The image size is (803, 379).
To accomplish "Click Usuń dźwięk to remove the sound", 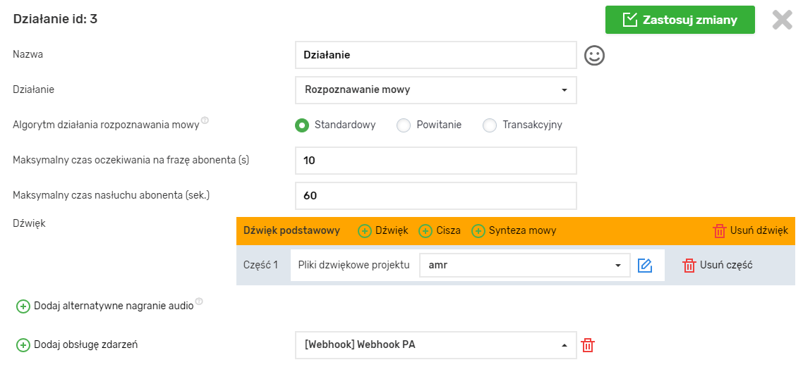I will coord(750,231).
